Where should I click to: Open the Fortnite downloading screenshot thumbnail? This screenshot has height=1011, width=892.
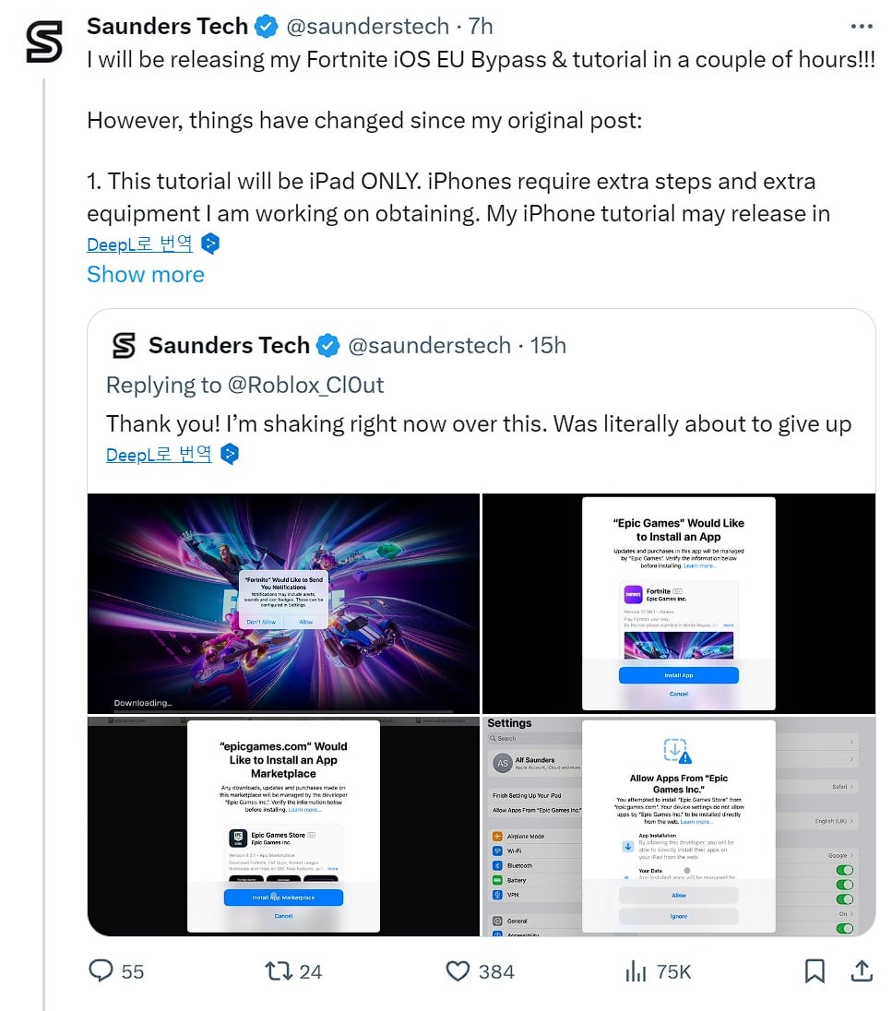tap(284, 603)
